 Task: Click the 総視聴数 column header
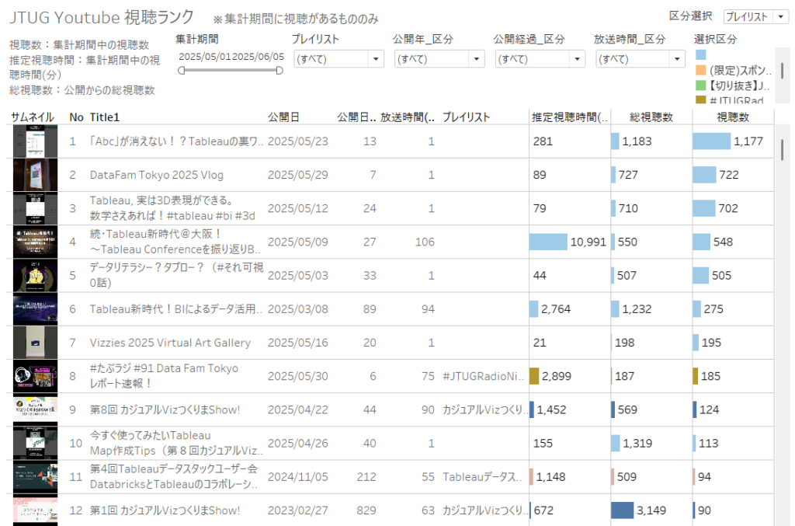(651, 117)
